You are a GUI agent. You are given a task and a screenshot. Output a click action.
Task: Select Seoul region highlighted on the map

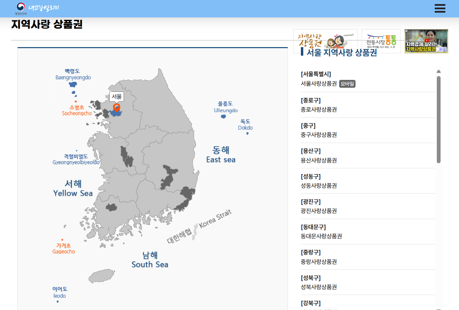[116, 113]
